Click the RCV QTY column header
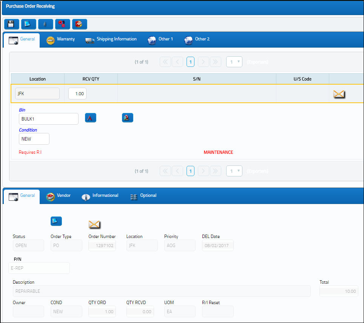The width and height of the screenshot is (364, 323). point(91,79)
